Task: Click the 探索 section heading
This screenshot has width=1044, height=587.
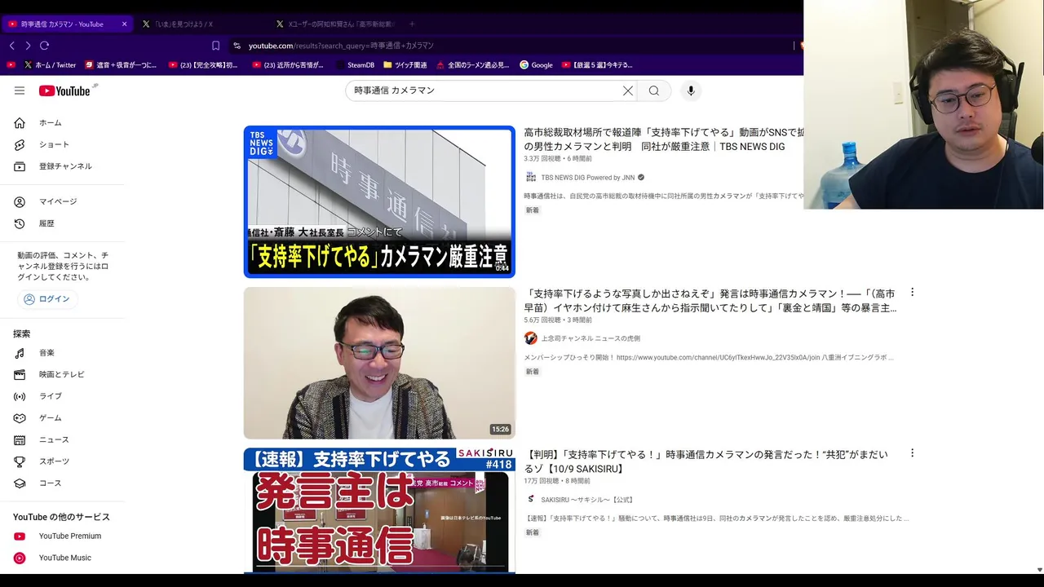Action: (x=22, y=334)
